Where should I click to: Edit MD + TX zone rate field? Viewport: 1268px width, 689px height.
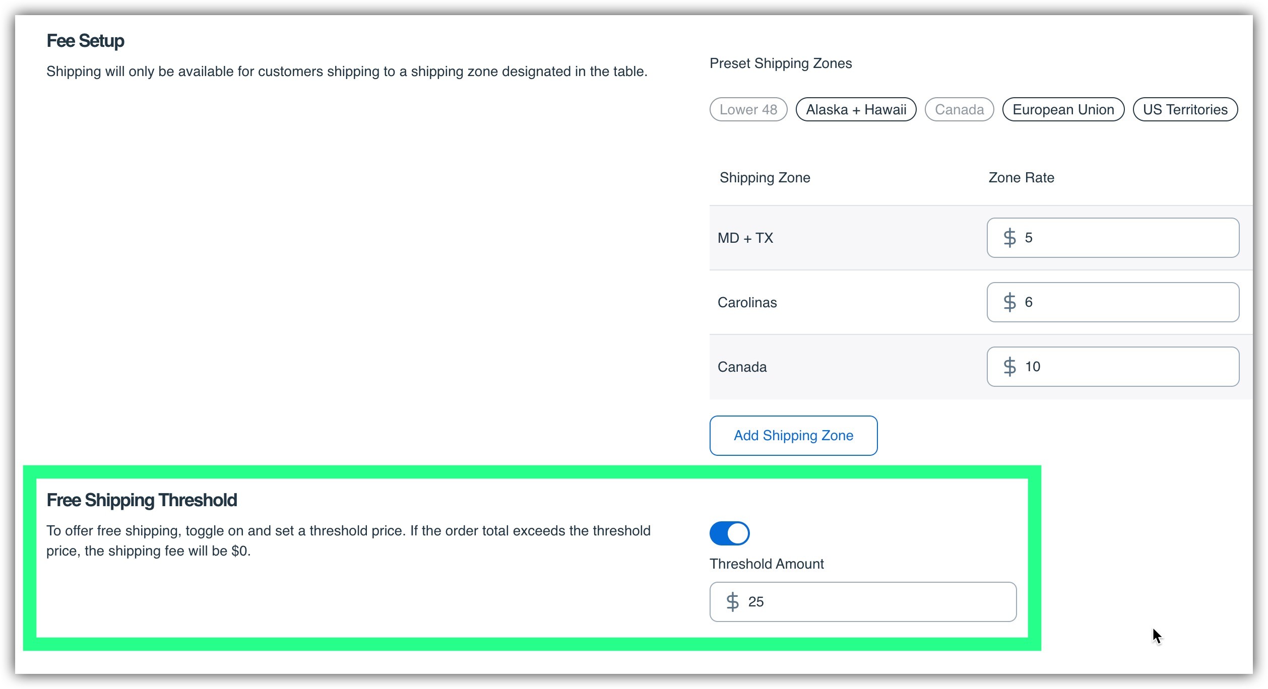pos(1124,238)
